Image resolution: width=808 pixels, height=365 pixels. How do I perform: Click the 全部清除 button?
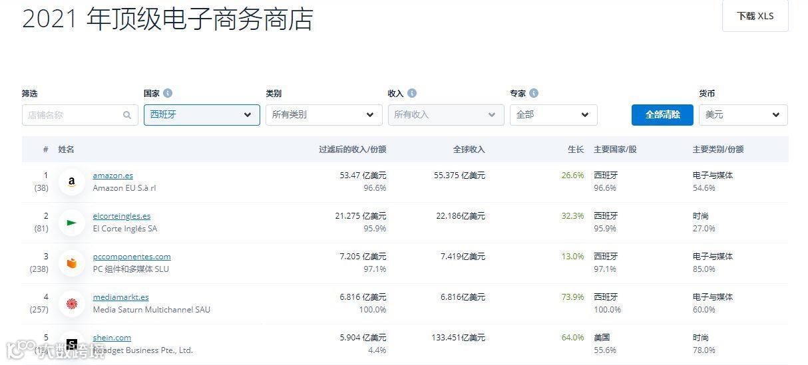coord(662,115)
